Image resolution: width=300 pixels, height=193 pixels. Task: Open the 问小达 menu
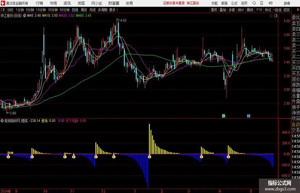(x=97, y=3)
